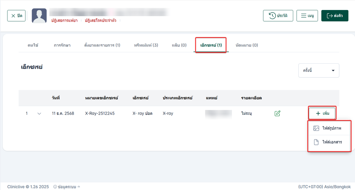Image resolution: width=355 pixels, height=190 pixels.
Task: Go to the นัดหมาย (0) tab
Action: 247,45
